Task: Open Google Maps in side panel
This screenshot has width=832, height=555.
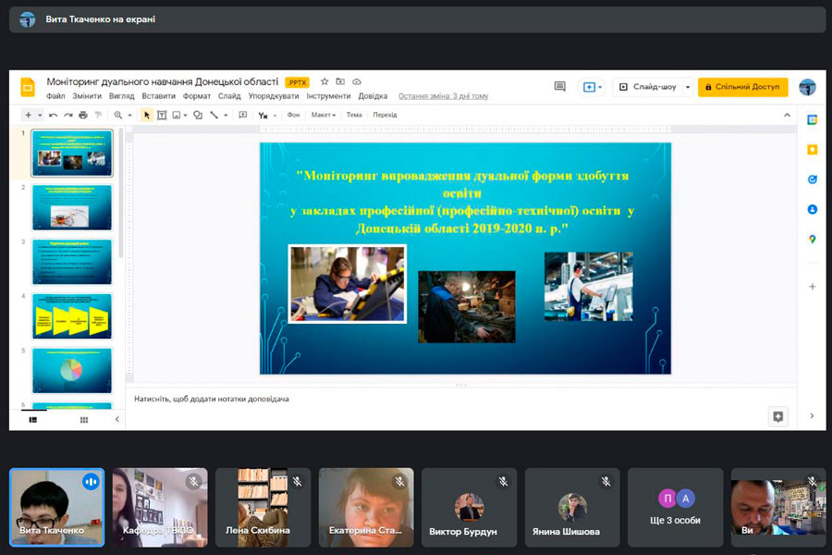Action: pyautogui.click(x=813, y=239)
